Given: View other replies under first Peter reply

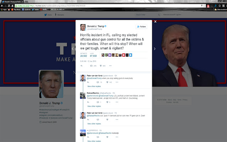Looking at the screenshot, I should tap(94, 86).
